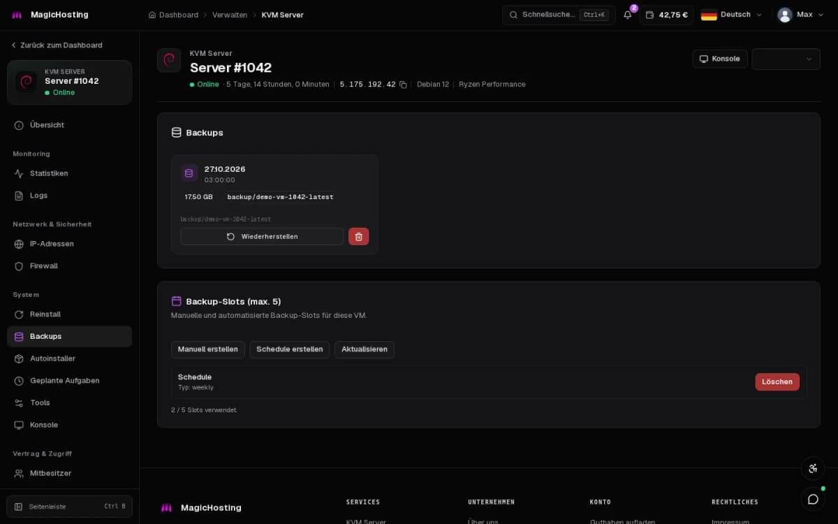Click the Debian server logo in header

169,60
